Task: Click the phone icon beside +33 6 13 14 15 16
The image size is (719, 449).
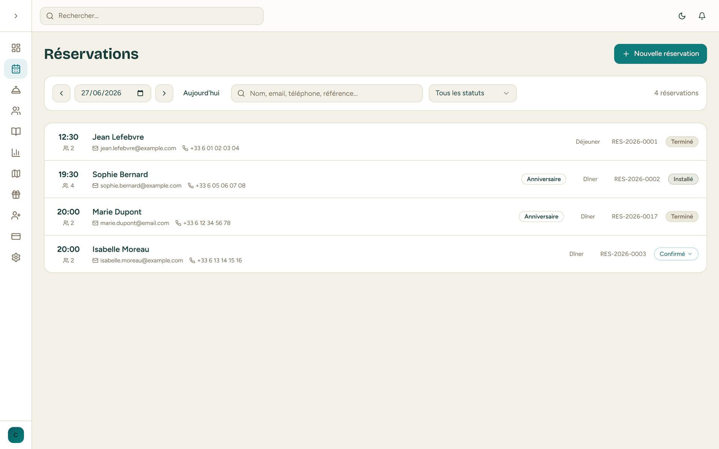Action: (192, 260)
